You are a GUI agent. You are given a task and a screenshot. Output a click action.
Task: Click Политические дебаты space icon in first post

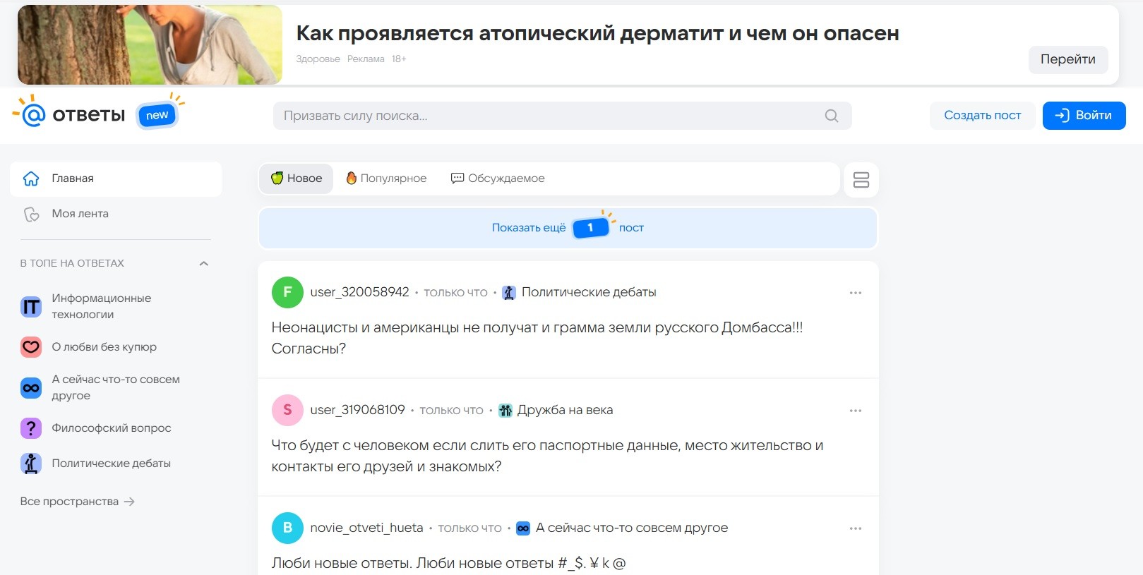pos(509,293)
